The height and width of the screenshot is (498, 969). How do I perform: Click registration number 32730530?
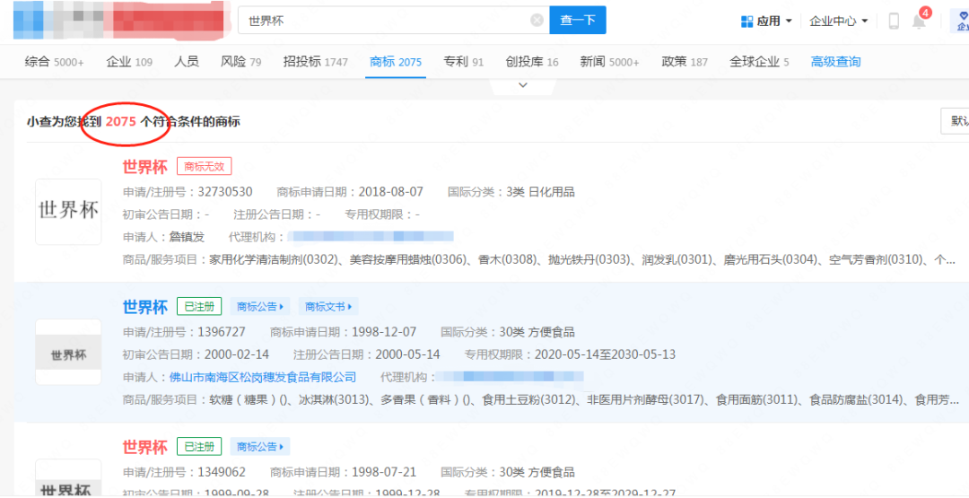(x=225, y=192)
